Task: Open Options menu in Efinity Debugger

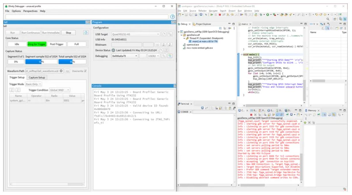Action: coord(16,11)
